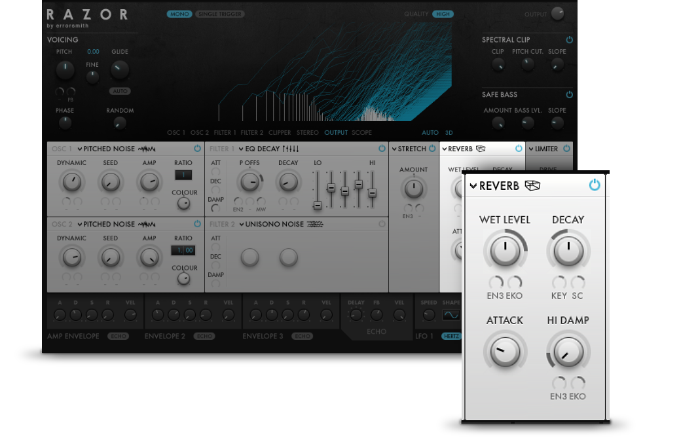The width and height of the screenshot is (681, 442).
Task: Click the Phase knob in Voicing
Action: pyautogui.click(x=65, y=123)
